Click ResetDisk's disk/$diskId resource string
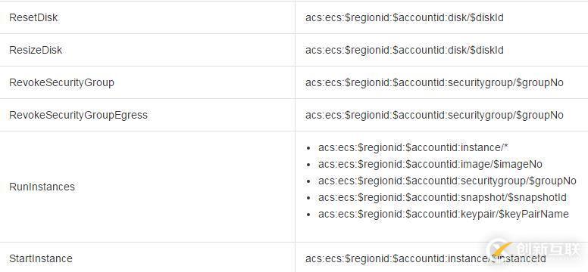The image size is (588, 272). [405, 17]
